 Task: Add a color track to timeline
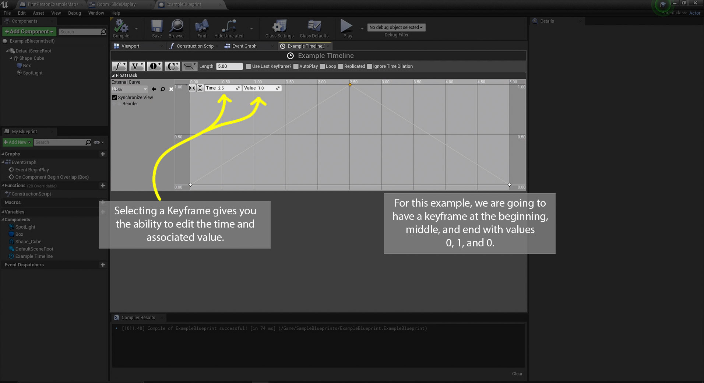click(172, 66)
